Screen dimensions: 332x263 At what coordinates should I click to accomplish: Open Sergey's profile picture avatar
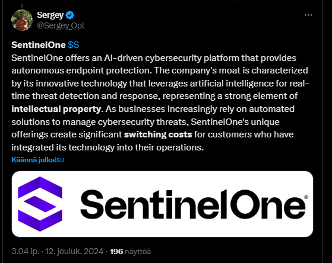tap(22, 20)
